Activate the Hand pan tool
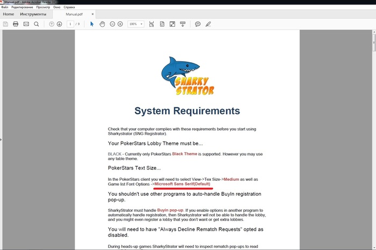This screenshot has height=250, width=376. [x=102, y=24]
